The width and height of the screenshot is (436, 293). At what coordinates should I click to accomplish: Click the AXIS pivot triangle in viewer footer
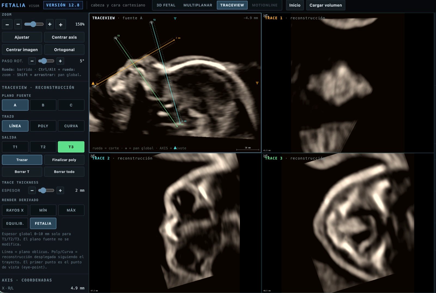pos(175,148)
